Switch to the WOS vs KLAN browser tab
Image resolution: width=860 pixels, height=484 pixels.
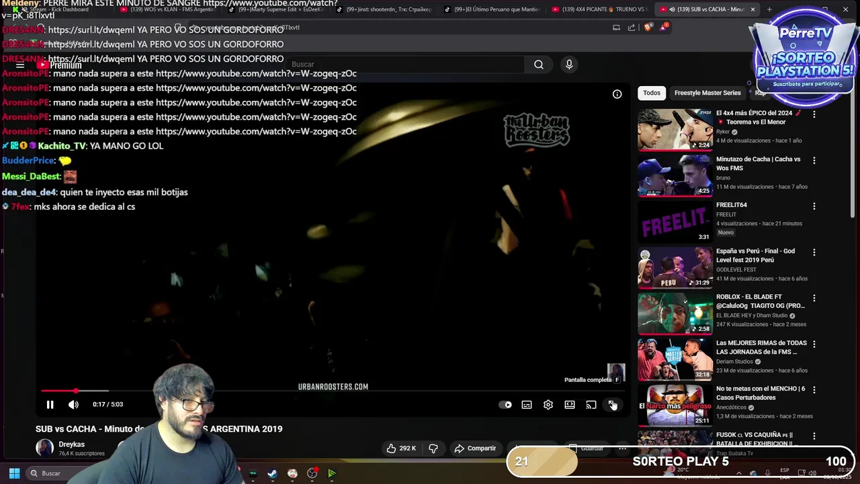(168, 9)
